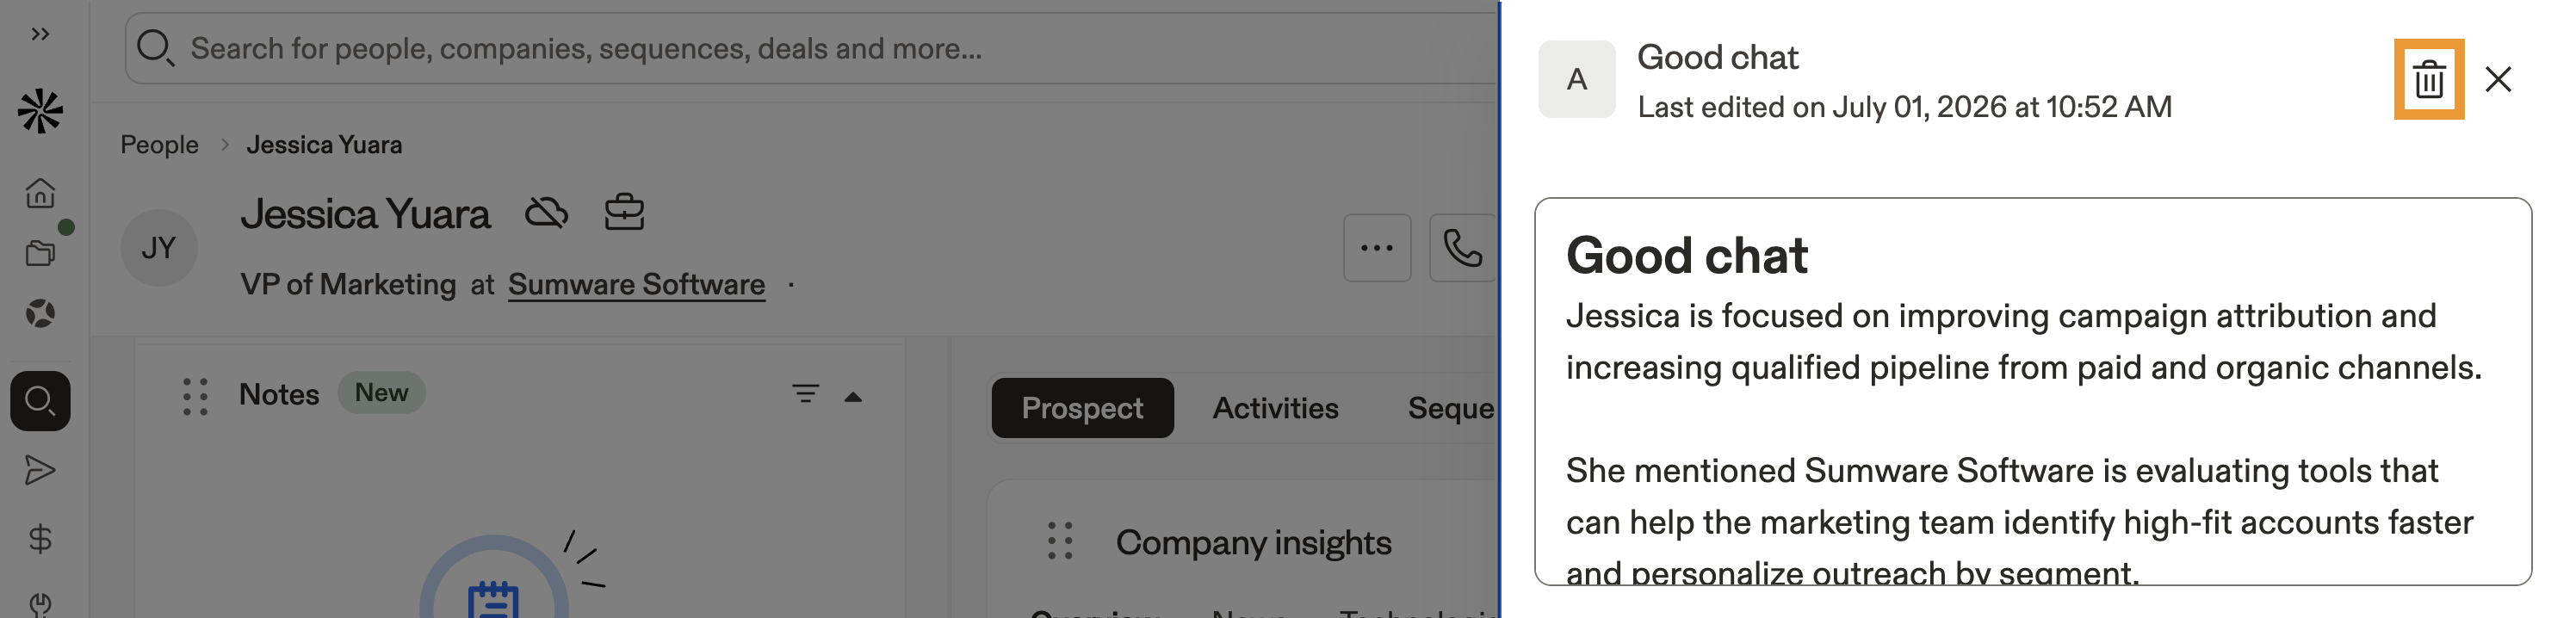Click the briefcase icon beside Jessica Yuara

tap(624, 212)
